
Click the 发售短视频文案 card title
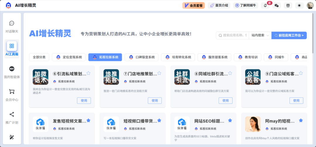[x=69, y=121]
